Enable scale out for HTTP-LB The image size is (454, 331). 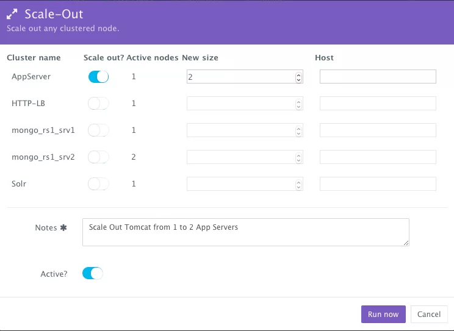(98, 103)
